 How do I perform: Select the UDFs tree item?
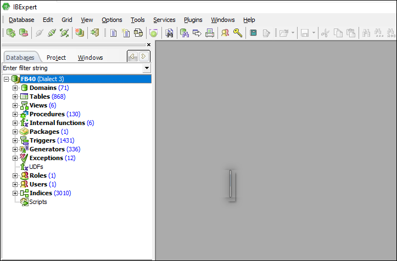tap(36, 167)
